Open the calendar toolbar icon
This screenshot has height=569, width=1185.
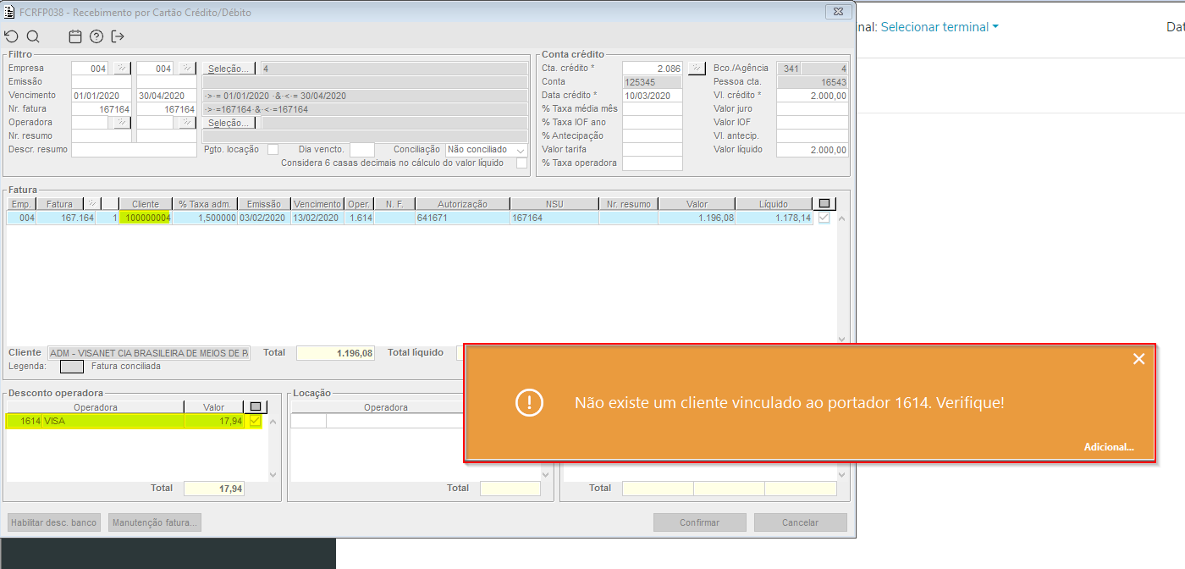pyautogui.click(x=75, y=36)
